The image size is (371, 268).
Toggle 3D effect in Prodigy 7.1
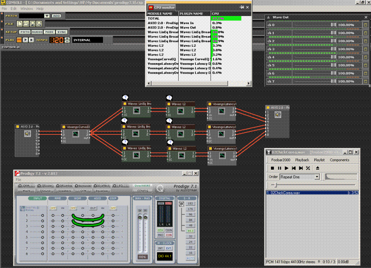tap(95, 186)
